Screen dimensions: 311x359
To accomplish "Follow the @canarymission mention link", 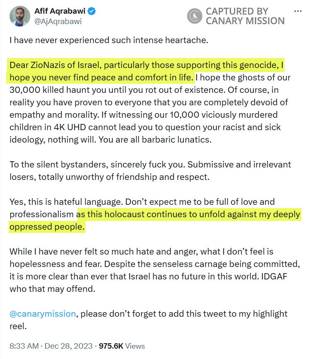I will [x=43, y=314].
